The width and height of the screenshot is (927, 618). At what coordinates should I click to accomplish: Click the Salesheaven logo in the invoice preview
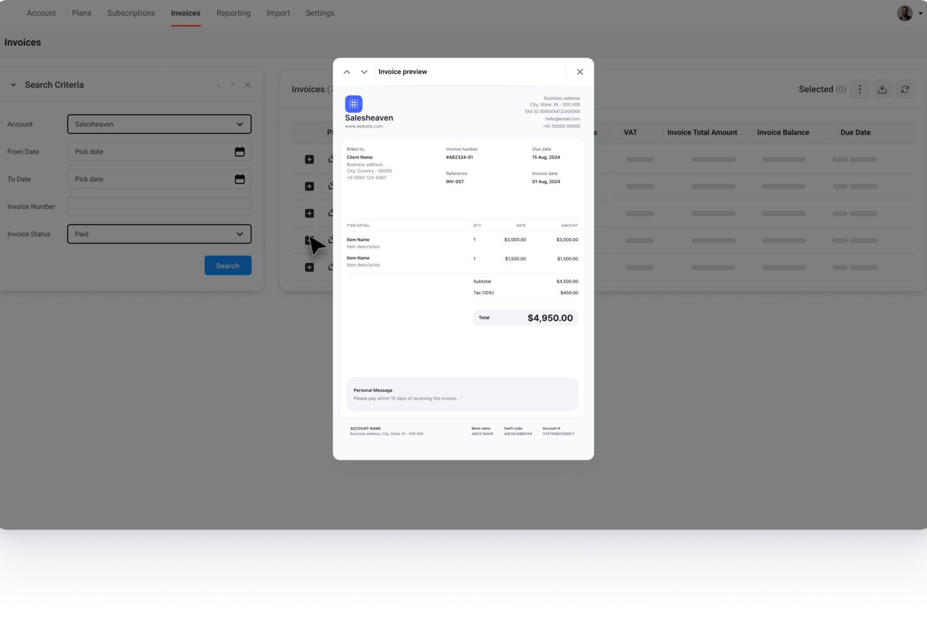pos(354,104)
